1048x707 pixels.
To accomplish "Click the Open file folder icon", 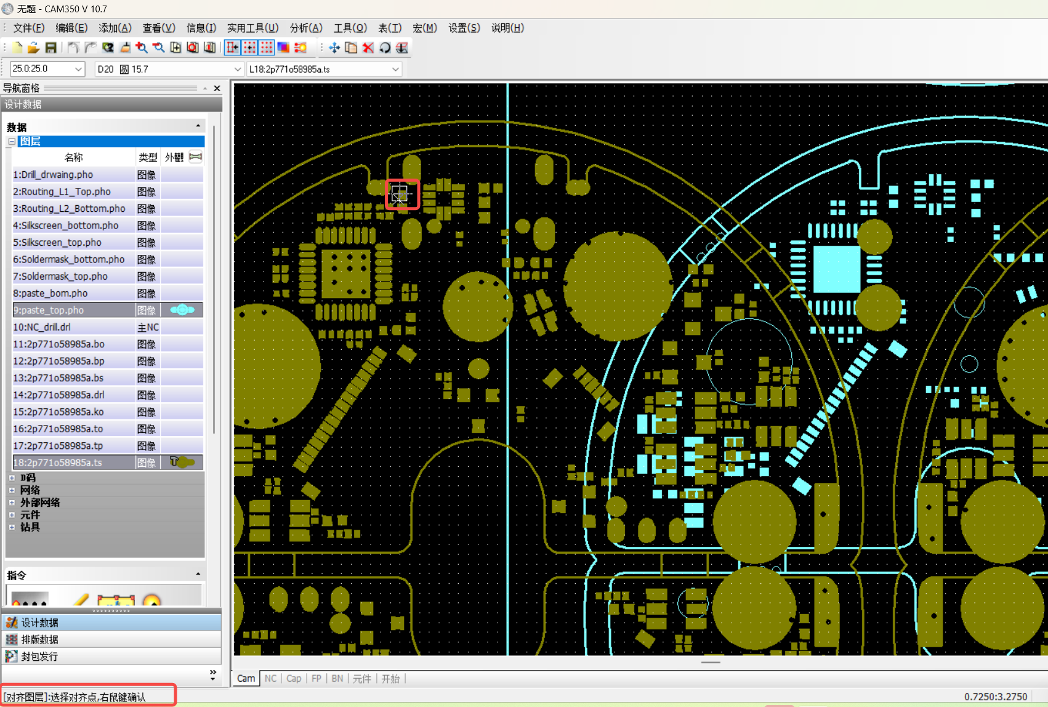I will (33, 47).
